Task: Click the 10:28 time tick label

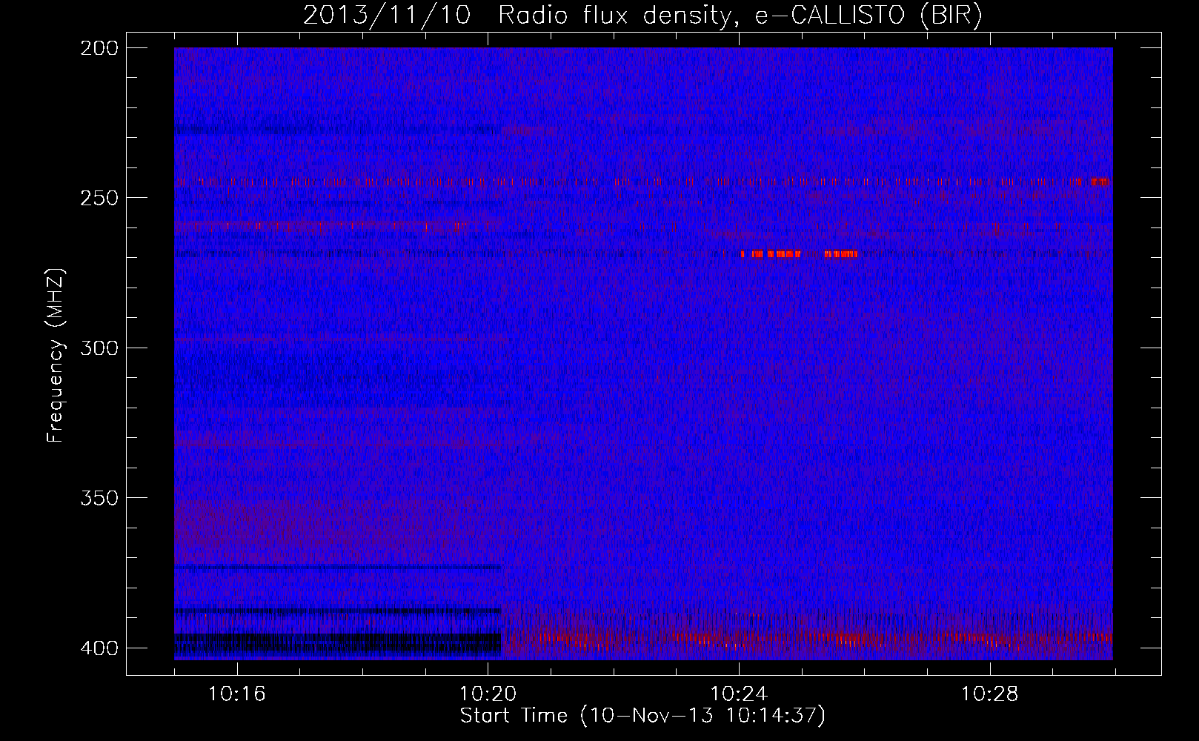Action: tap(990, 694)
